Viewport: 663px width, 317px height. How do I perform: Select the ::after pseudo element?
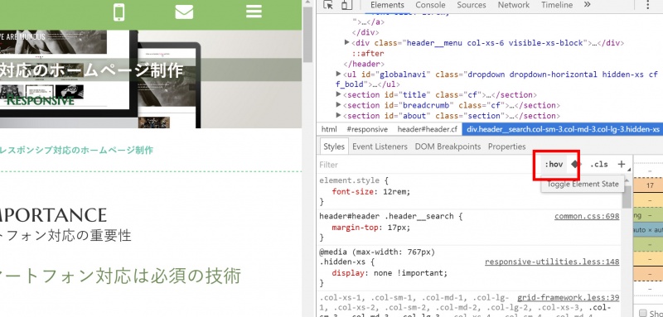(368, 54)
